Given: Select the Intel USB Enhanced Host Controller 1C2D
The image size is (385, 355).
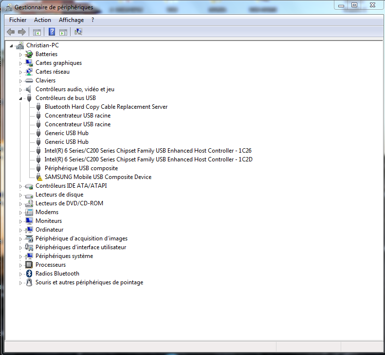Looking at the screenshot, I should (x=148, y=159).
